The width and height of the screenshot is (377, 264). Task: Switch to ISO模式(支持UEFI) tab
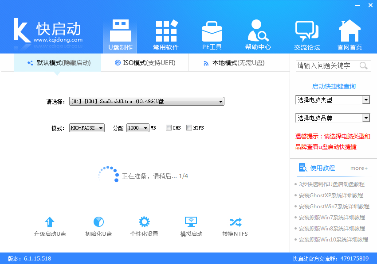145,63
